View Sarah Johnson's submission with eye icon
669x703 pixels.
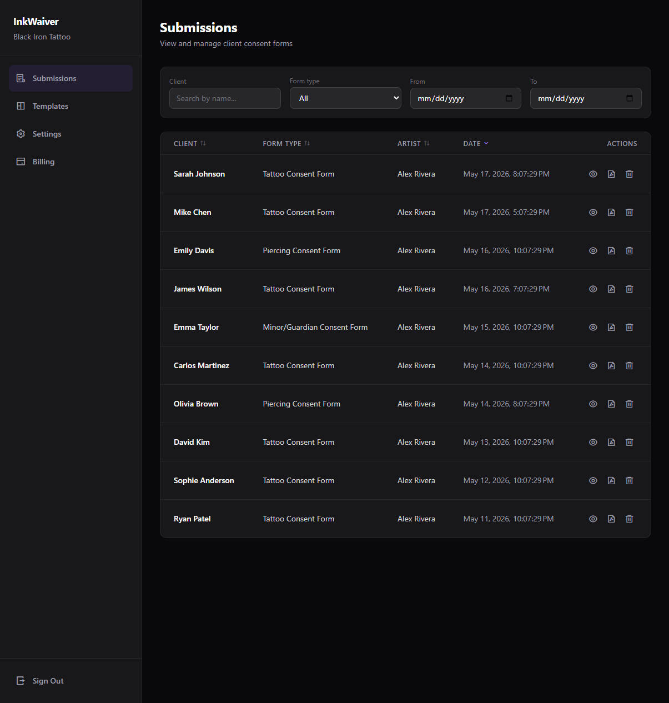point(593,174)
